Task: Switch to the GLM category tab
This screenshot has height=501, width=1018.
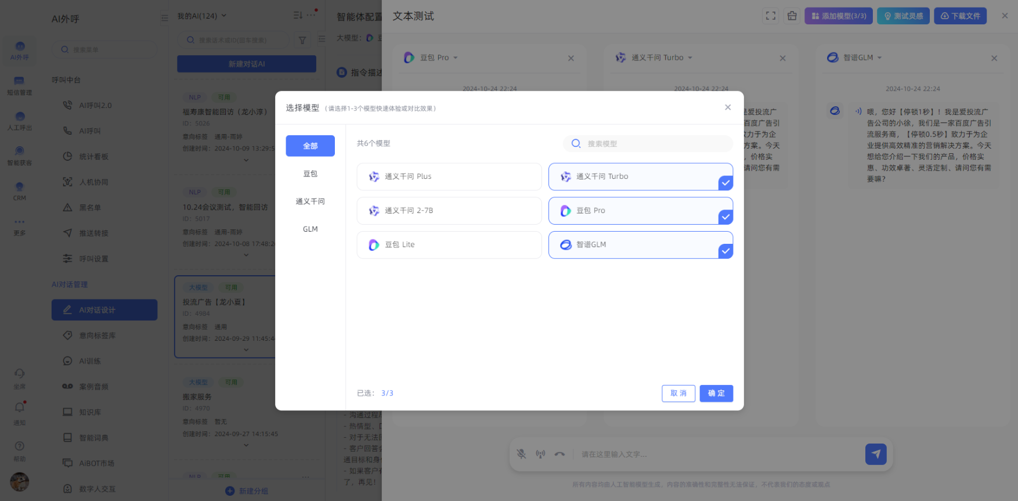Action: tap(310, 229)
